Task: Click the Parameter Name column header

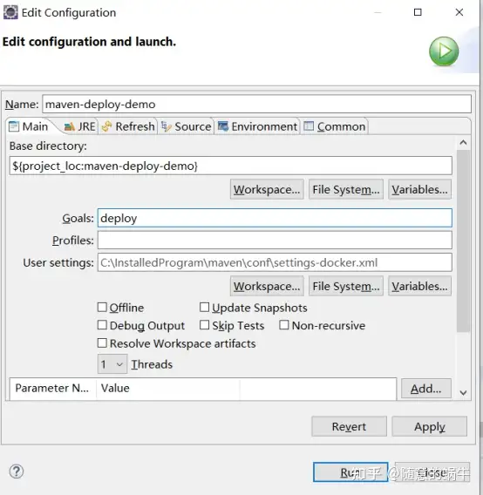Action: click(x=52, y=388)
